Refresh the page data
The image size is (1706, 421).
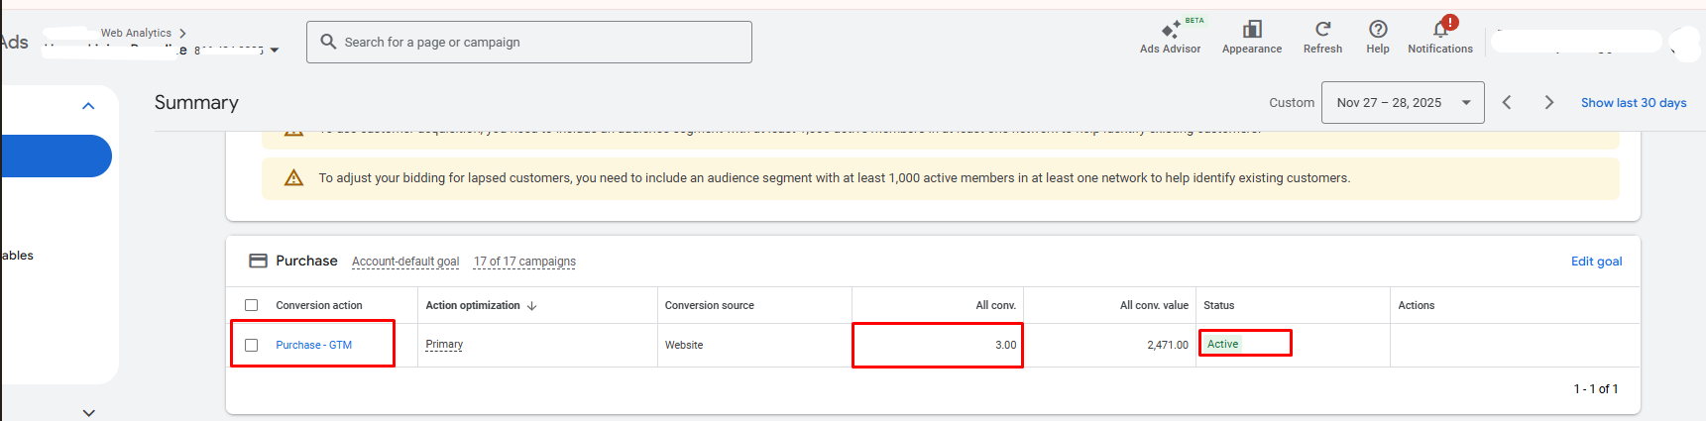(x=1322, y=30)
